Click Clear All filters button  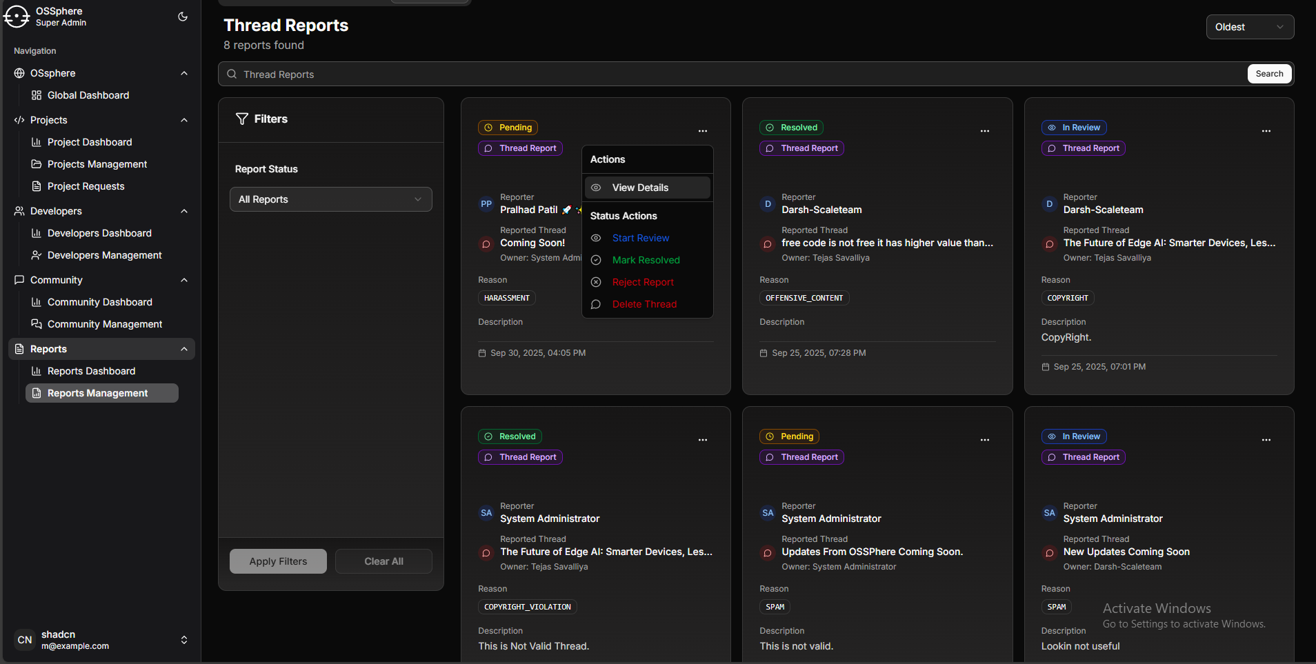pyautogui.click(x=383, y=561)
